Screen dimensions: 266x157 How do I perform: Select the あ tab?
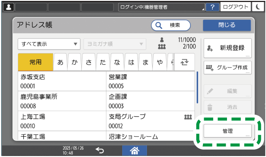[60, 62]
